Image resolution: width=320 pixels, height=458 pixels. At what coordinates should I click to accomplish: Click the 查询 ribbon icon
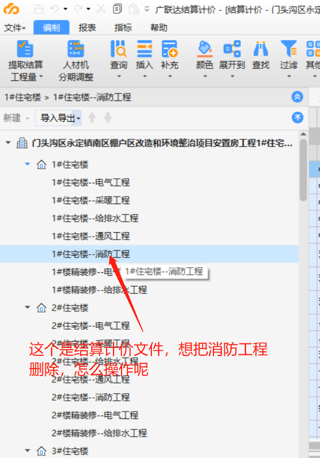(x=118, y=49)
